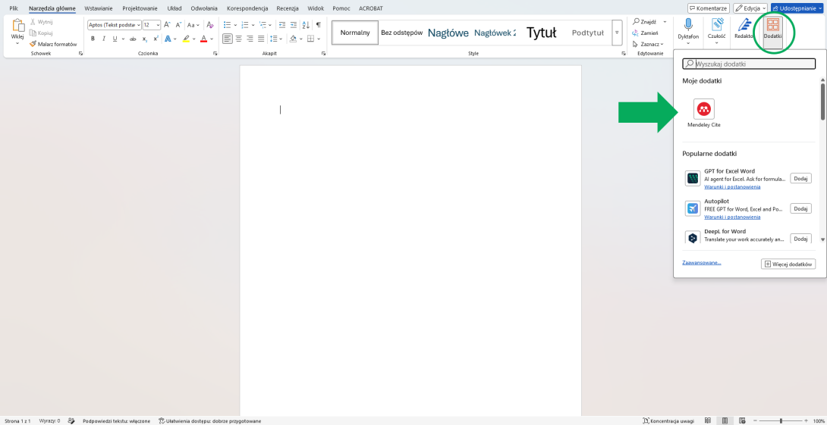Sort text with the A-Z sort icon

306,25
